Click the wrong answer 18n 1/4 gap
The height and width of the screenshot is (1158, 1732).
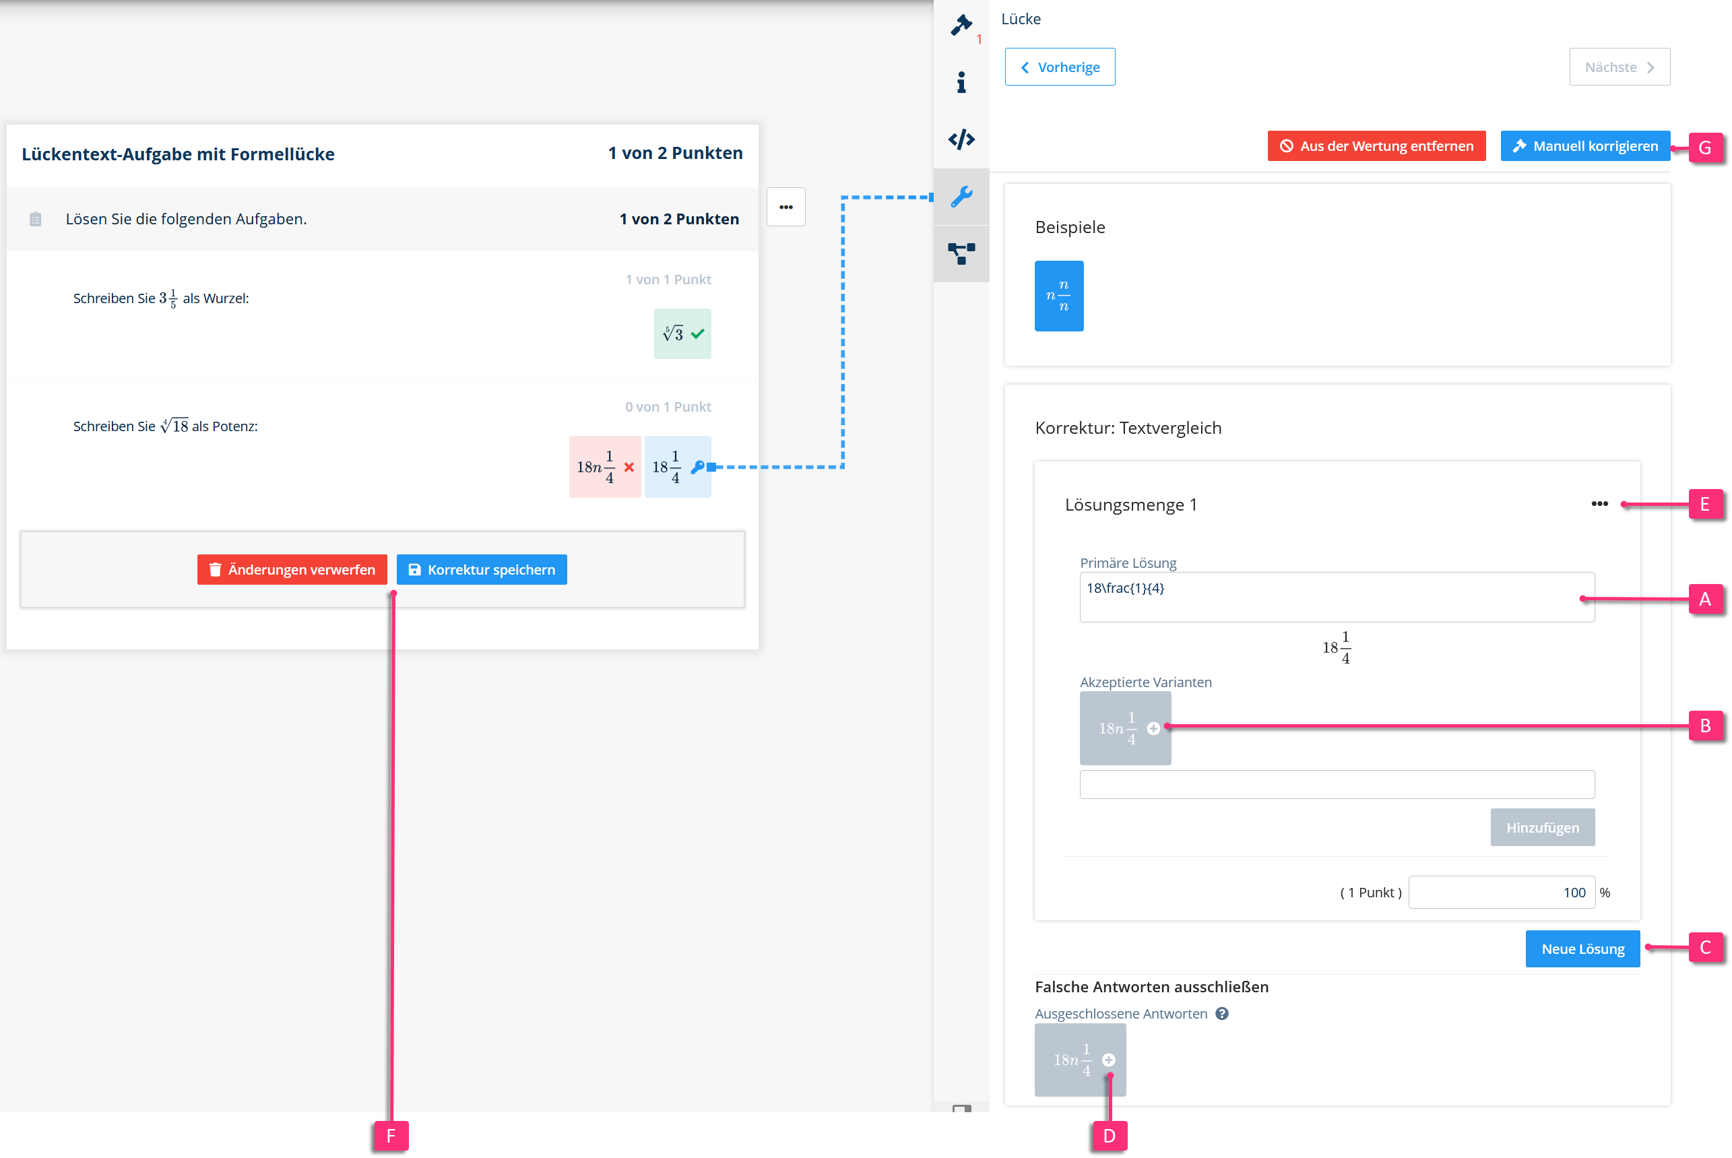coord(605,467)
